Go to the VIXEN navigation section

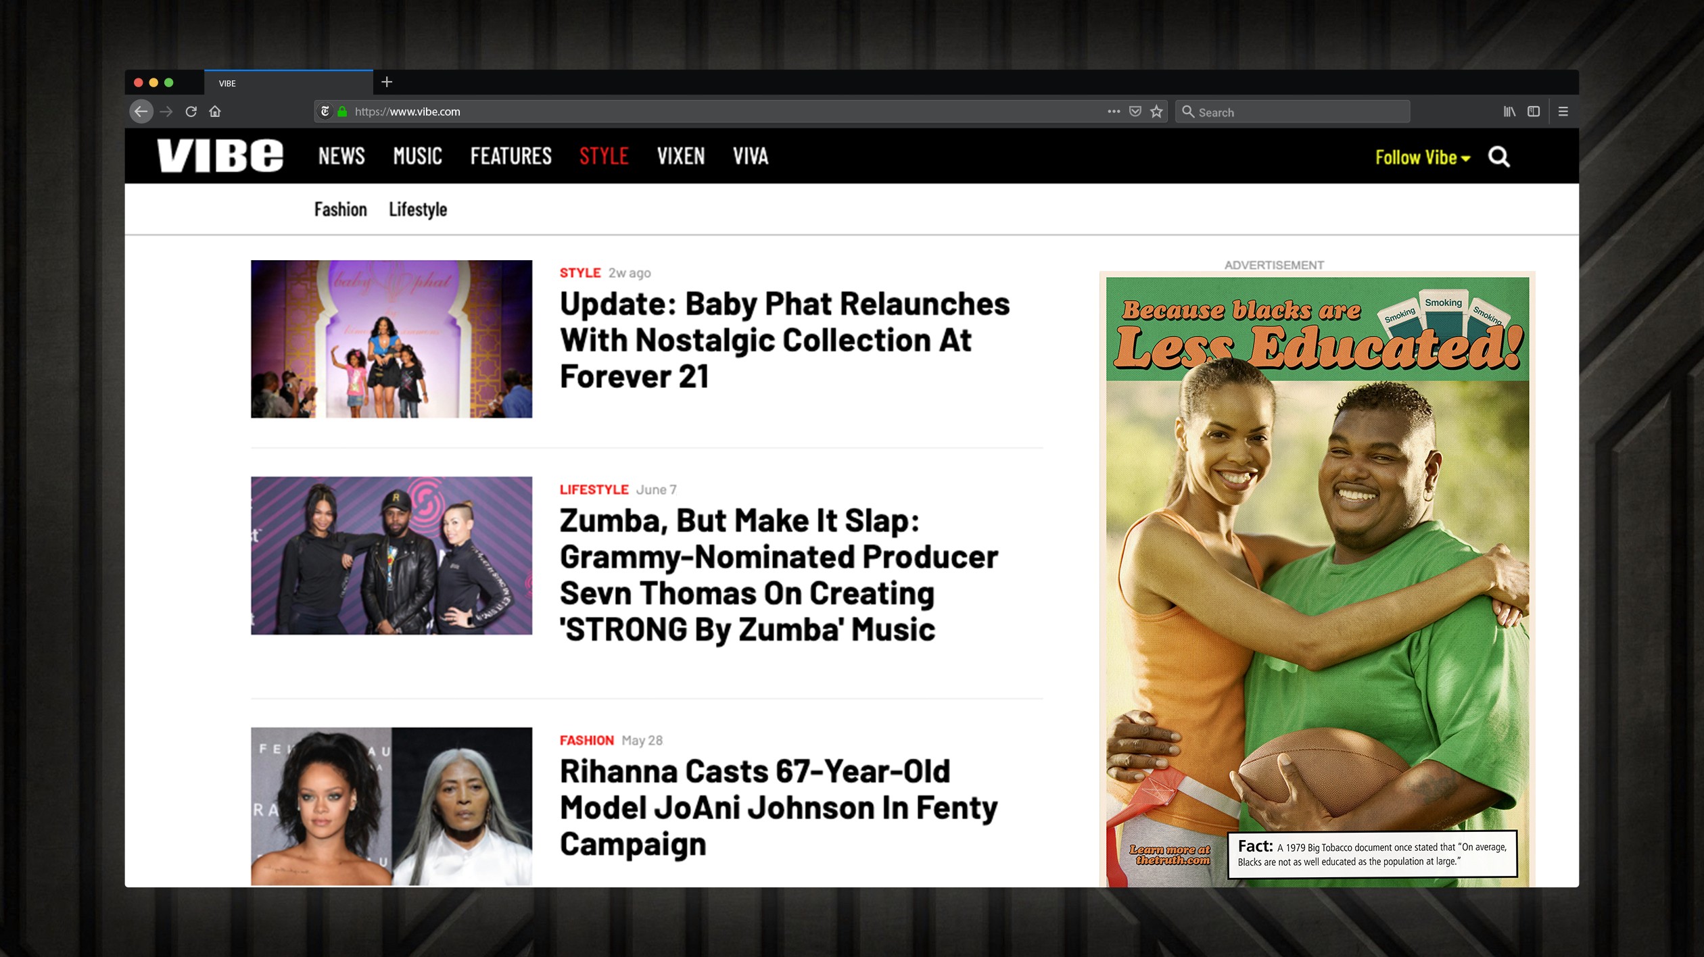[x=680, y=156]
